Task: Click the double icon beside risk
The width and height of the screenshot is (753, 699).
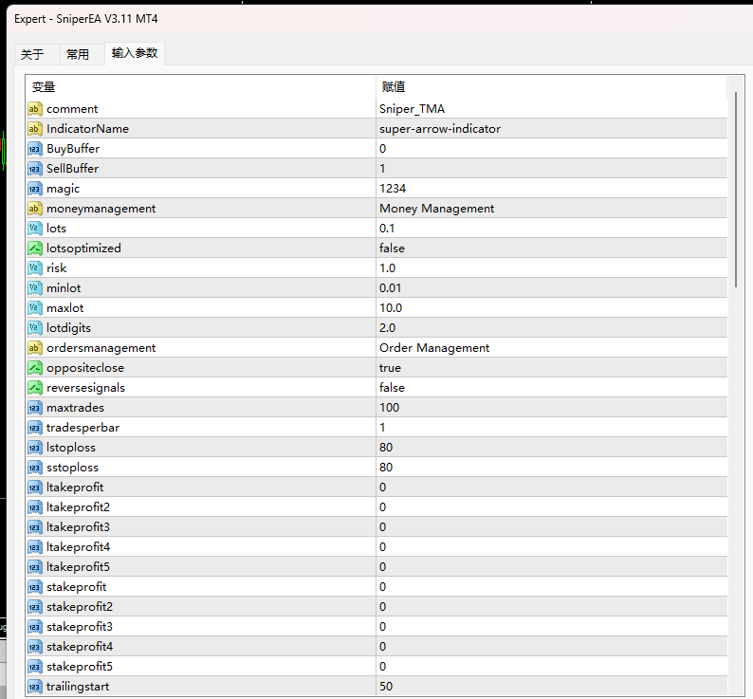Action: click(x=34, y=268)
